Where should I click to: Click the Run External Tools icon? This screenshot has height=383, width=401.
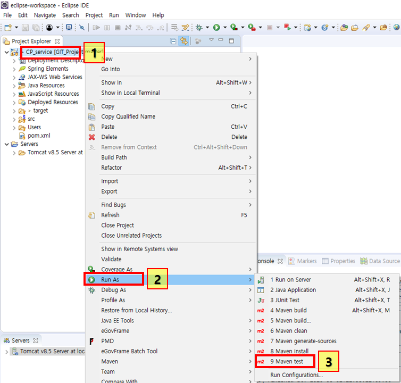(252, 27)
